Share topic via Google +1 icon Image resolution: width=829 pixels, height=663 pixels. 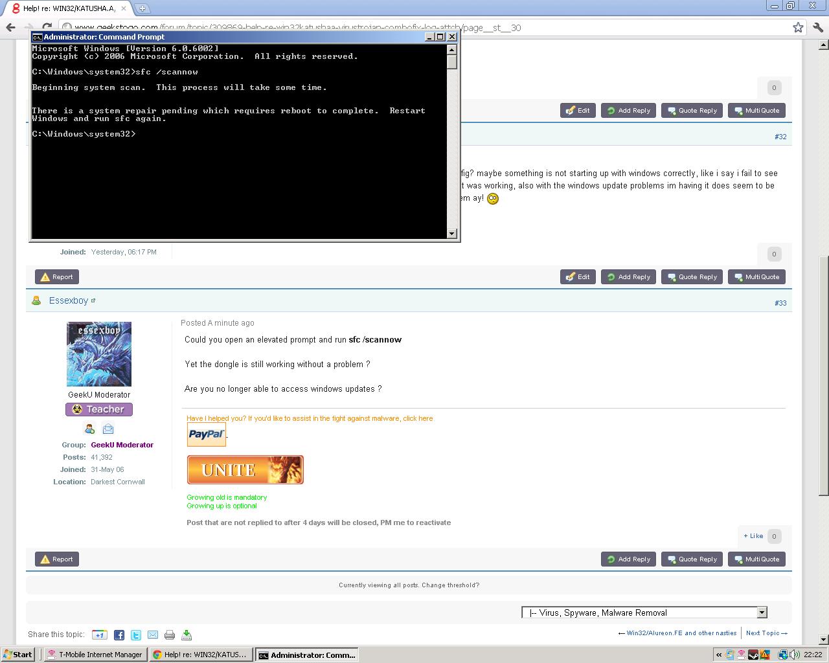(x=99, y=635)
